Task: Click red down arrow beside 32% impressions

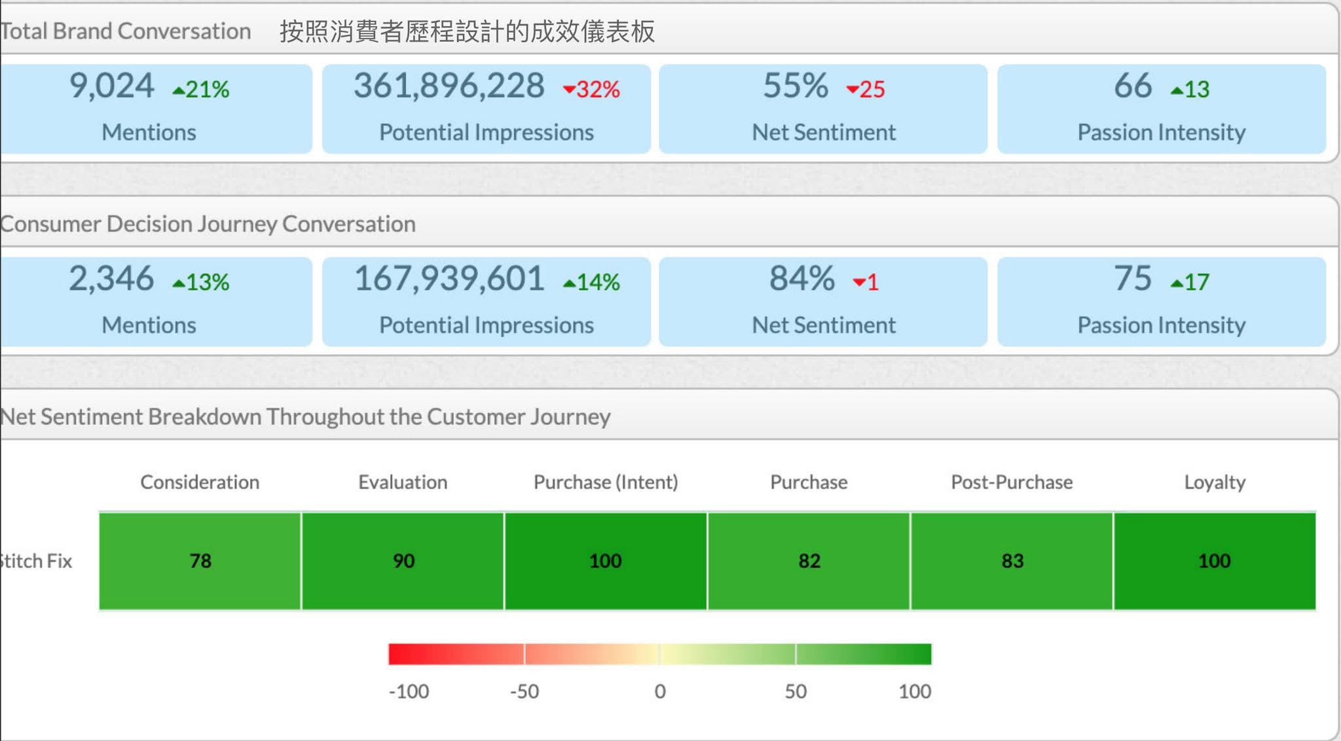Action: pos(569,90)
